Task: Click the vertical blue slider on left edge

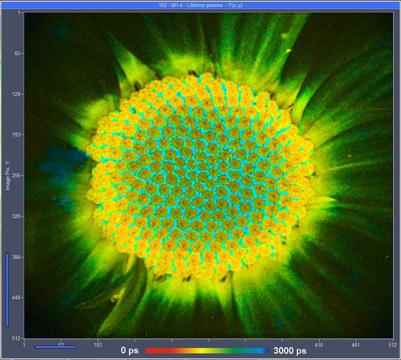Action: [x=7, y=289]
